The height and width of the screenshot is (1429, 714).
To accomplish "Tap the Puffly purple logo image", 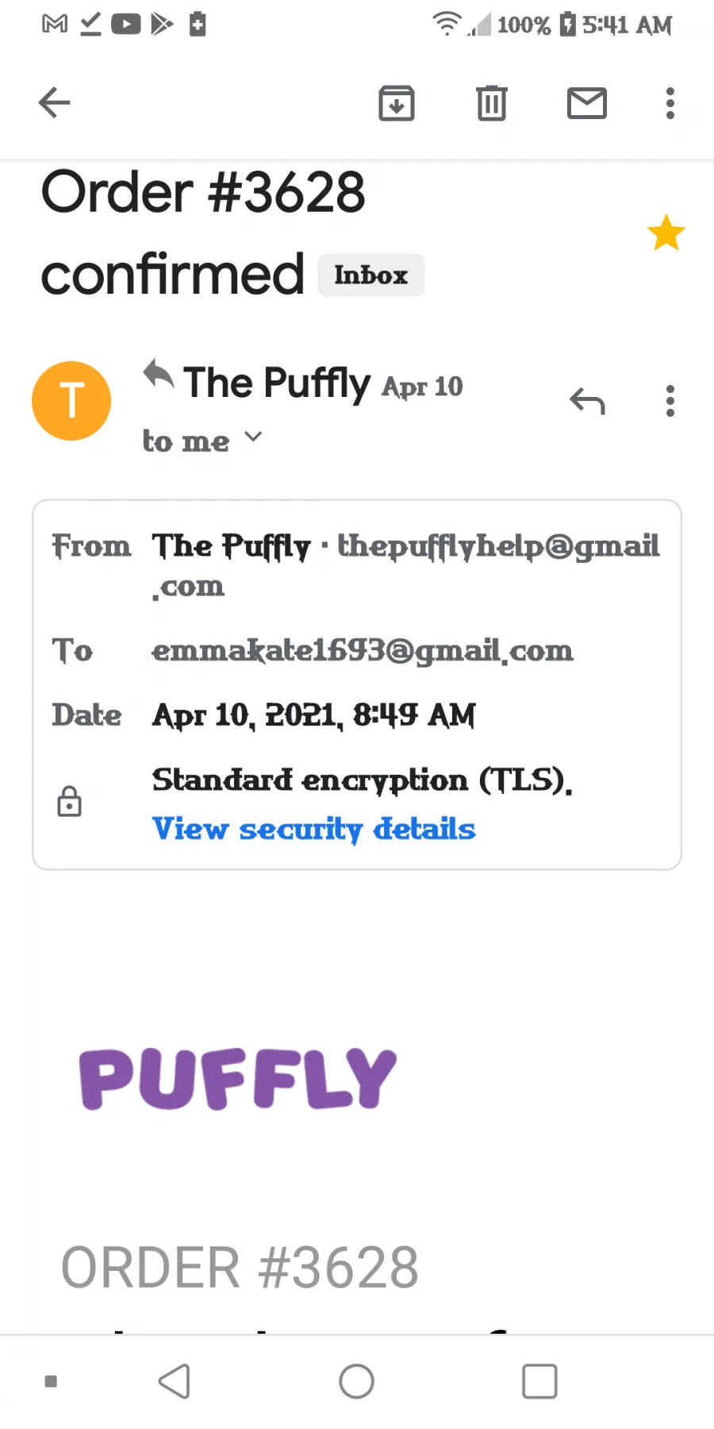I will [237, 1078].
